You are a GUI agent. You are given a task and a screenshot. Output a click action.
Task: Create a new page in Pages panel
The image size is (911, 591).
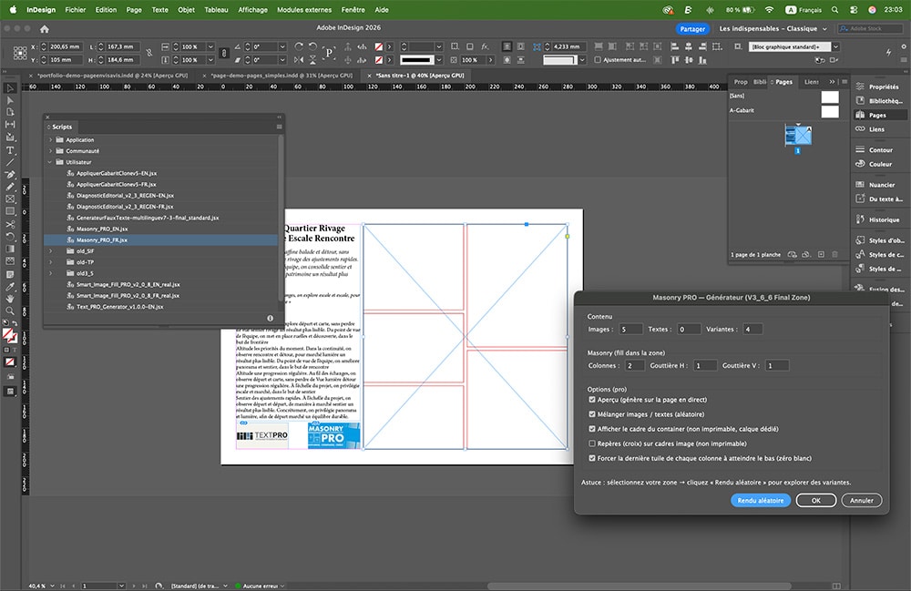[x=822, y=254]
